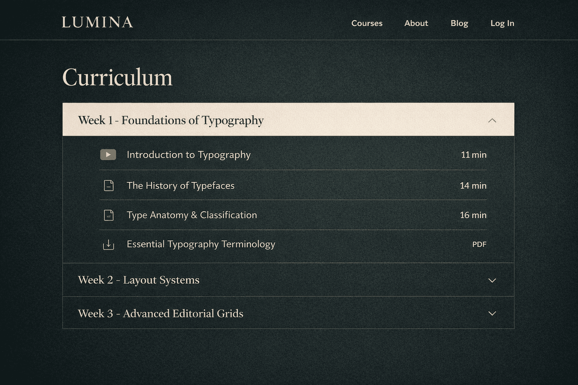Click the LUMINA logo
Viewport: 578px width, 385px height.
(97, 23)
